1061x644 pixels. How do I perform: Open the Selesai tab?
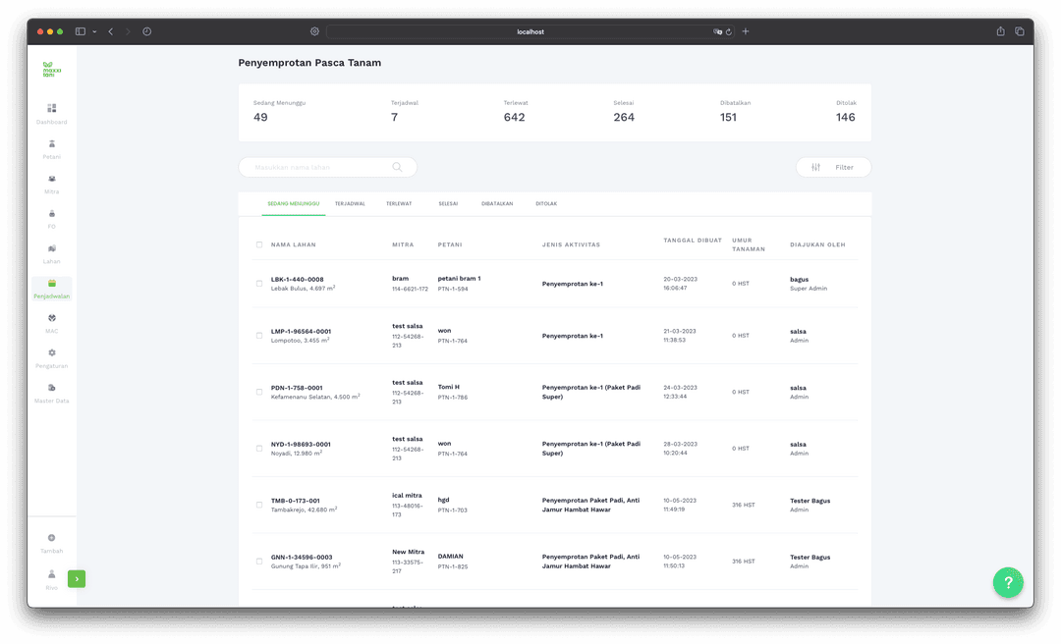click(448, 203)
